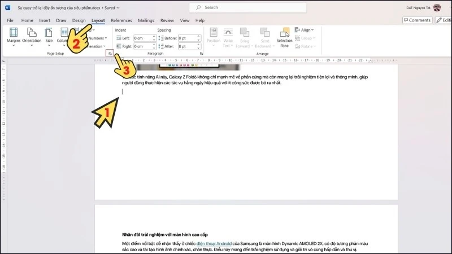Click the Spacing After value field

click(x=187, y=46)
